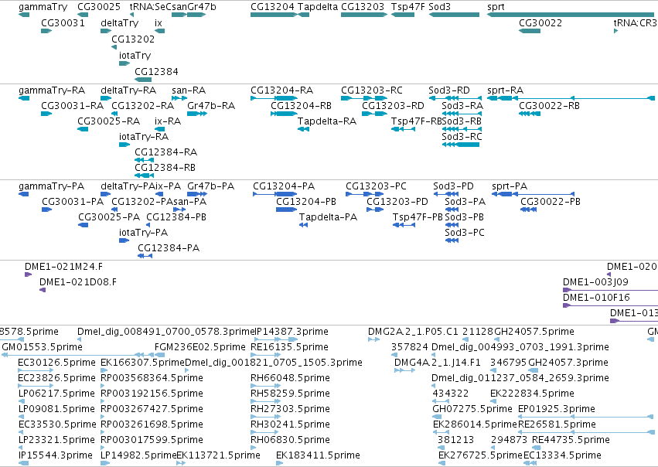Click the gammaTry-RA transcript label

[52, 90]
